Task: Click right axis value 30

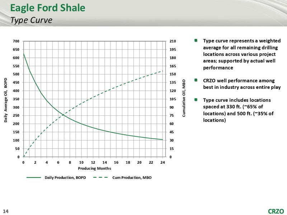Action: tap(171, 140)
